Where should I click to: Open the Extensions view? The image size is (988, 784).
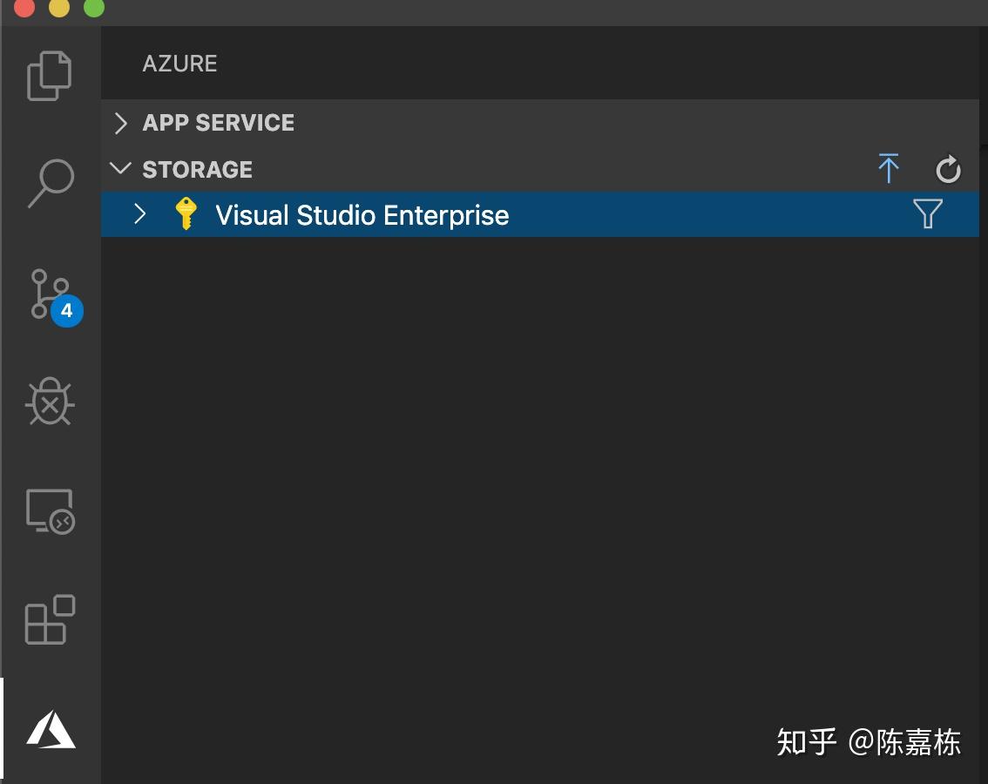click(51, 619)
